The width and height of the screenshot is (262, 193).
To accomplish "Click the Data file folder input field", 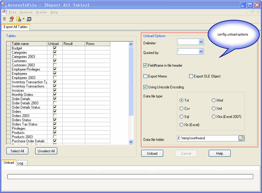I will tap(207, 138).
